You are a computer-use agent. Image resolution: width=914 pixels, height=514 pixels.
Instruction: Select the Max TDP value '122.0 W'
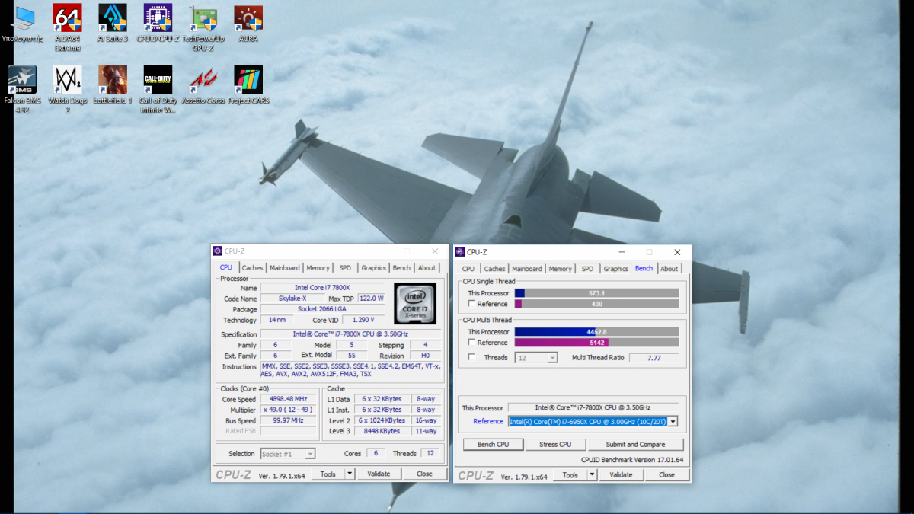371,299
